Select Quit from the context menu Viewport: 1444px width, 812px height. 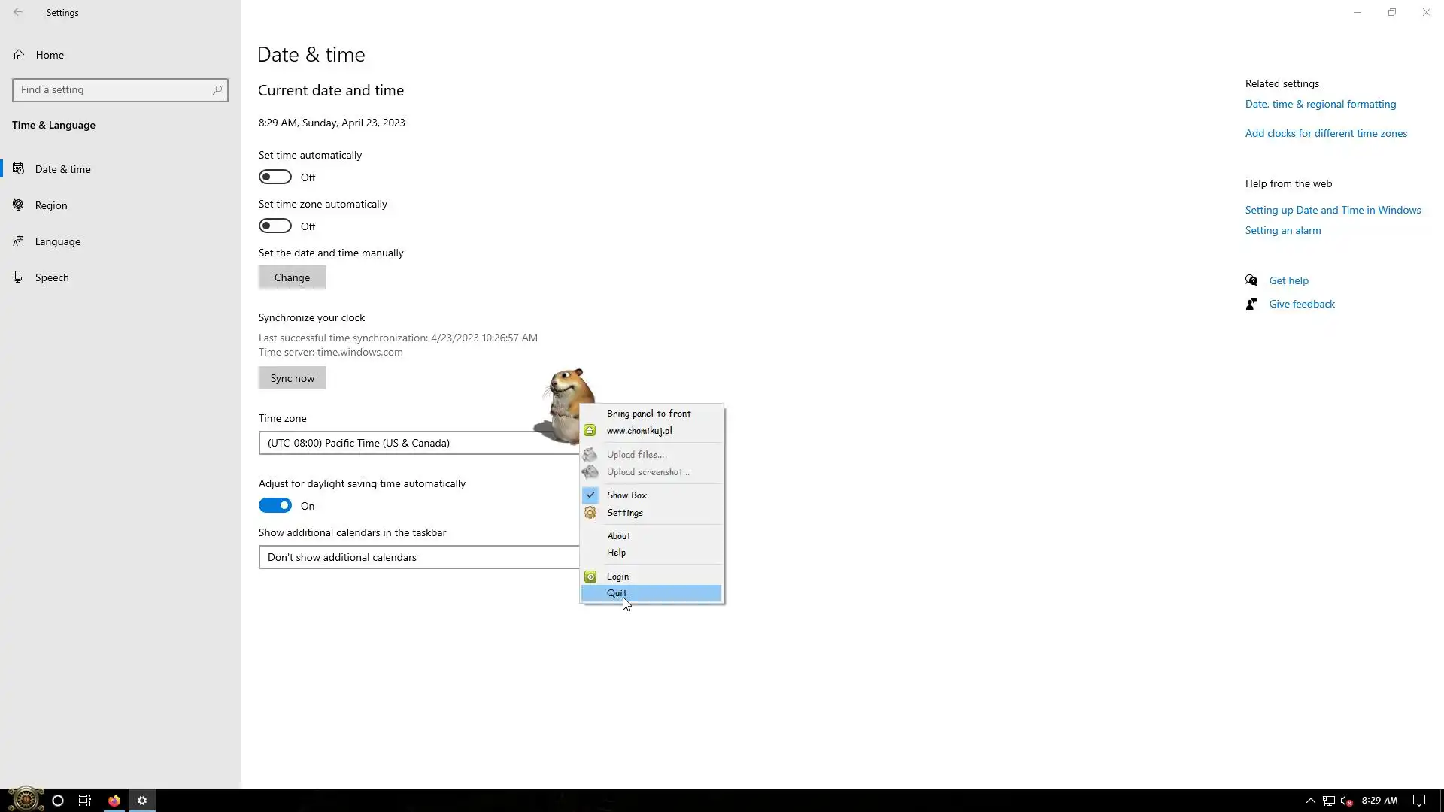tap(617, 593)
